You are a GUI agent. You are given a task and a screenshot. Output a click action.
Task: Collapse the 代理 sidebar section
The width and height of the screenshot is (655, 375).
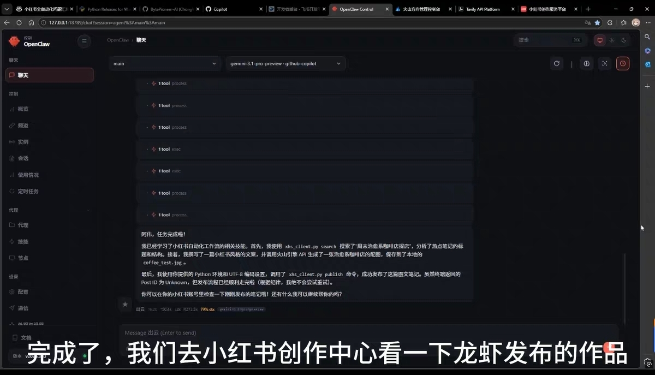point(49,210)
